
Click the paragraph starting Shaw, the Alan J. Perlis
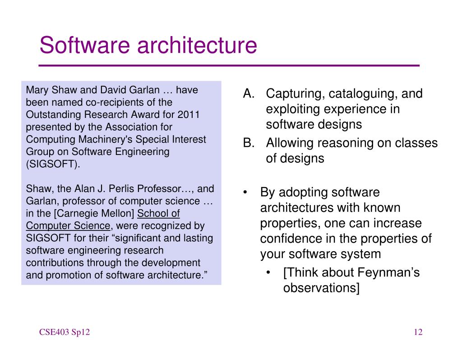point(120,232)
